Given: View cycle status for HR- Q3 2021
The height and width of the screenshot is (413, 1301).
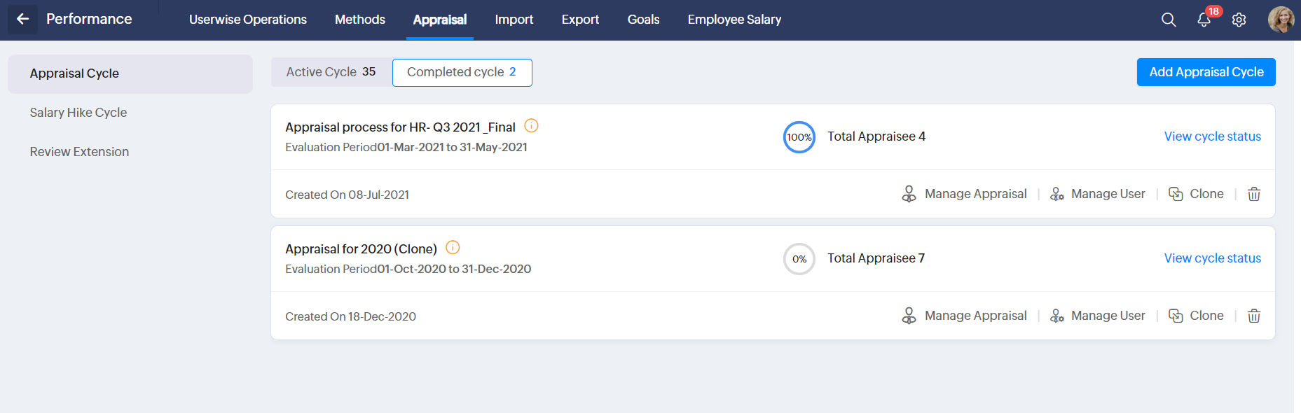Looking at the screenshot, I should pos(1212,136).
